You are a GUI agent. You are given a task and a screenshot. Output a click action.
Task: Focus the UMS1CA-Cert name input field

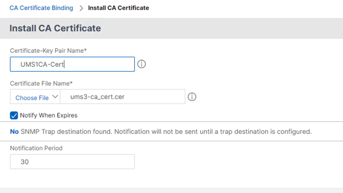pos(72,64)
